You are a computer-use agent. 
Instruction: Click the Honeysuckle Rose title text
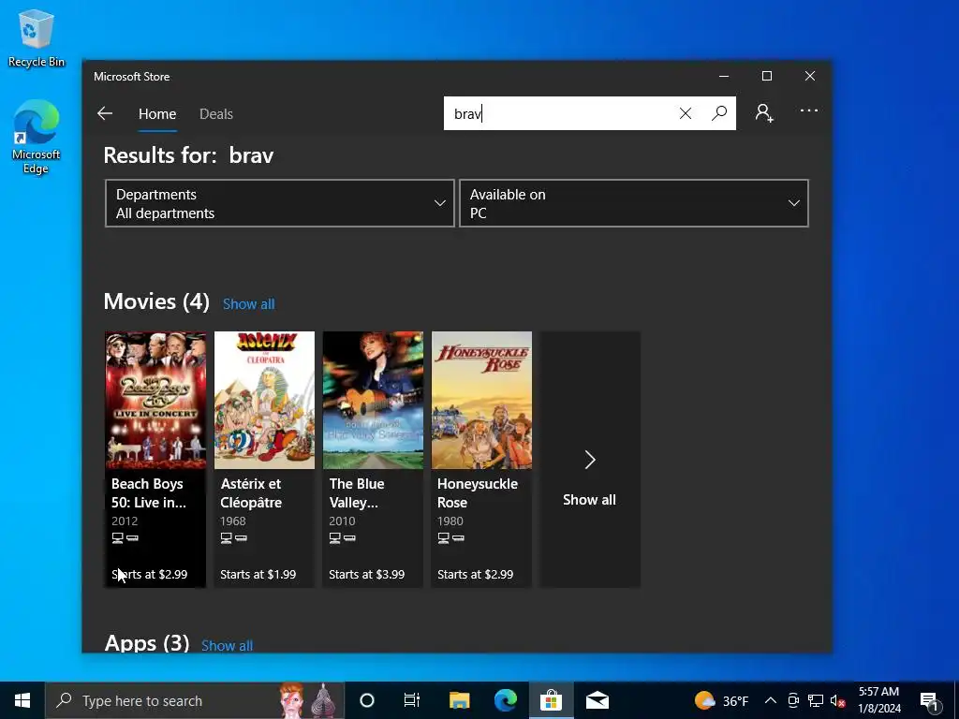coord(477,492)
